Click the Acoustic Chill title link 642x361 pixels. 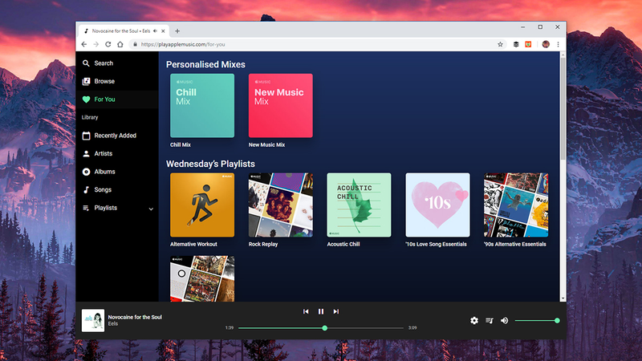pos(343,245)
